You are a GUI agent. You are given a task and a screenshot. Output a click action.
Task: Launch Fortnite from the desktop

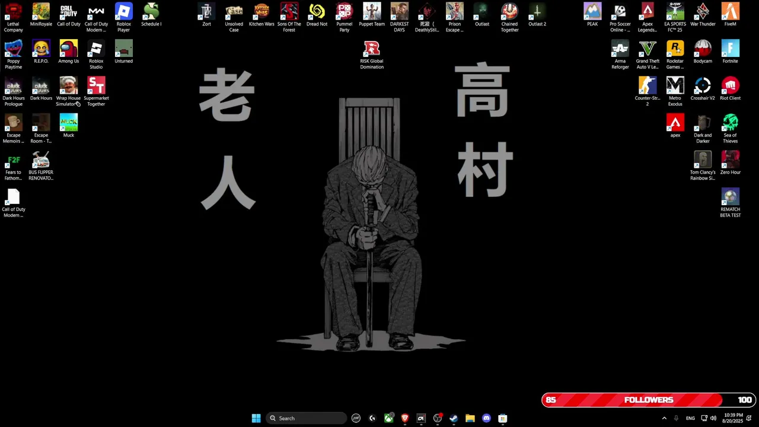pos(730,52)
